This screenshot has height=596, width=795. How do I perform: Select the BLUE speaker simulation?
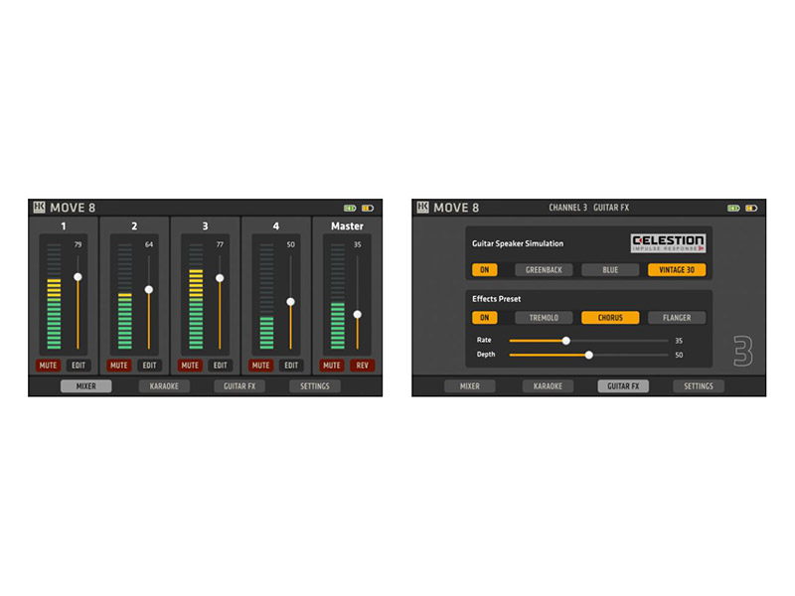pos(610,269)
